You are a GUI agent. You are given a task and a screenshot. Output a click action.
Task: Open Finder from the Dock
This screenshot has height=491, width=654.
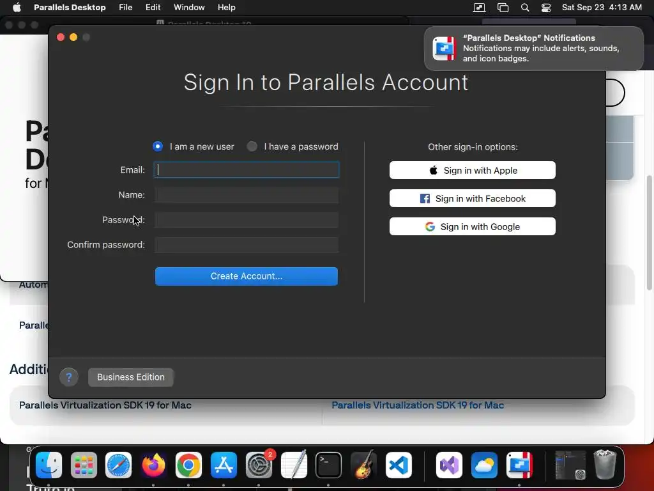[x=49, y=465]
